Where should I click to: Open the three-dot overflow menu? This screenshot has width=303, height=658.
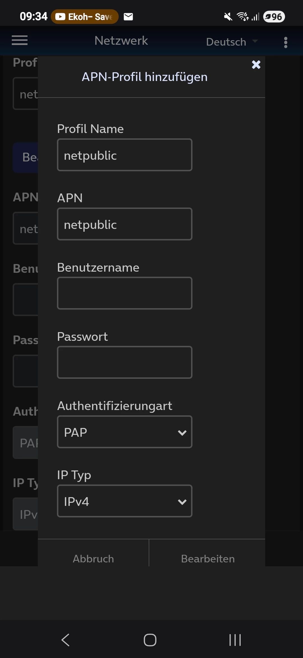tap(286, 42)
